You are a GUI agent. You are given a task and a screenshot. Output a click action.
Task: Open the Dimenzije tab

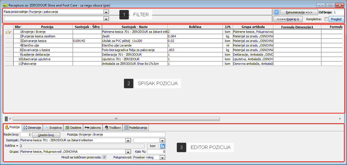click(33, 128)
